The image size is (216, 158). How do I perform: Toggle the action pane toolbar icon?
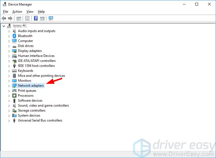click(42, 18)
